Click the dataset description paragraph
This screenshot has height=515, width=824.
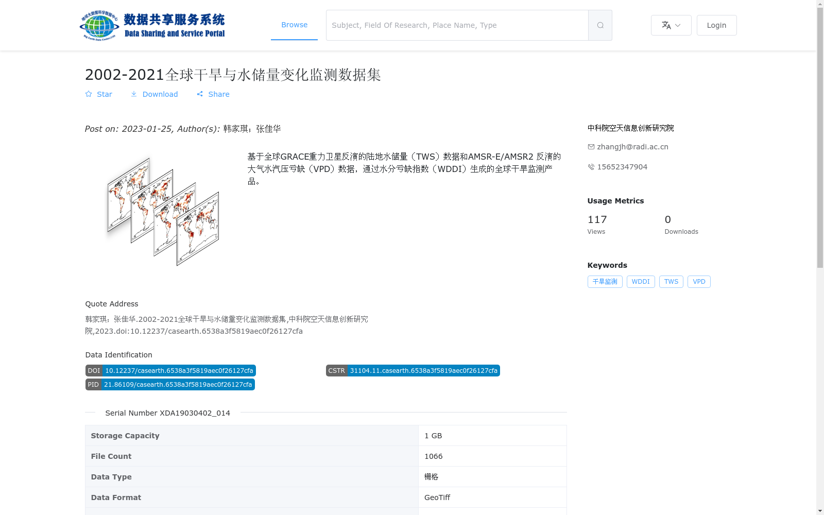(404, 169)
